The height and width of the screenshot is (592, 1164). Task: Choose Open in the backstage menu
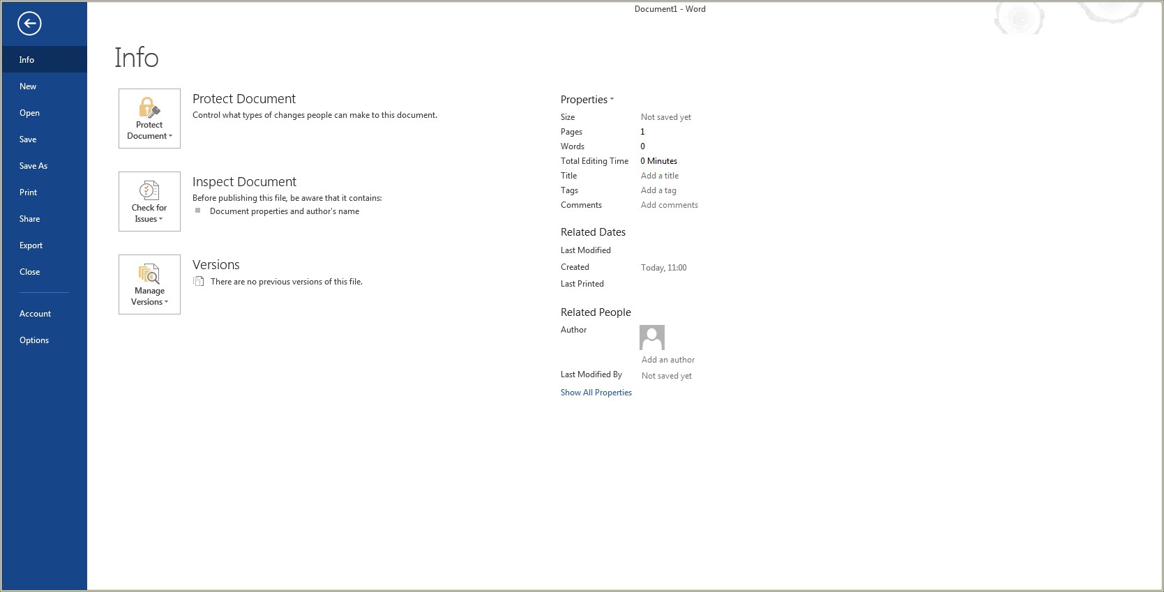click(44, 113)
